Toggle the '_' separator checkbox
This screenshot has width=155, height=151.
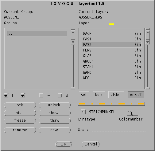tap(23, 95)
